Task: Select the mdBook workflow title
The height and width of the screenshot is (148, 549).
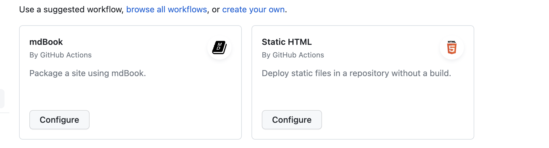Action: pyautogui.click(x=46, y=42)
